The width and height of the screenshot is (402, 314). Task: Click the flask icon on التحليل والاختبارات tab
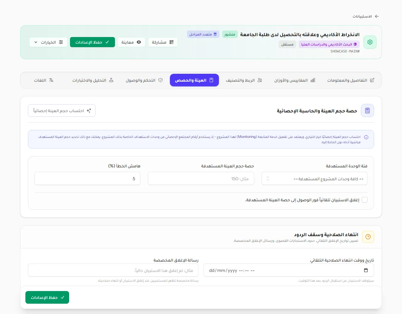pos(111,80)
